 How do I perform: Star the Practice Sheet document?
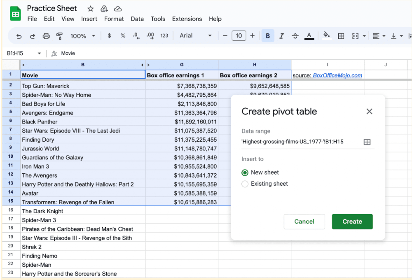coord(90,9)
